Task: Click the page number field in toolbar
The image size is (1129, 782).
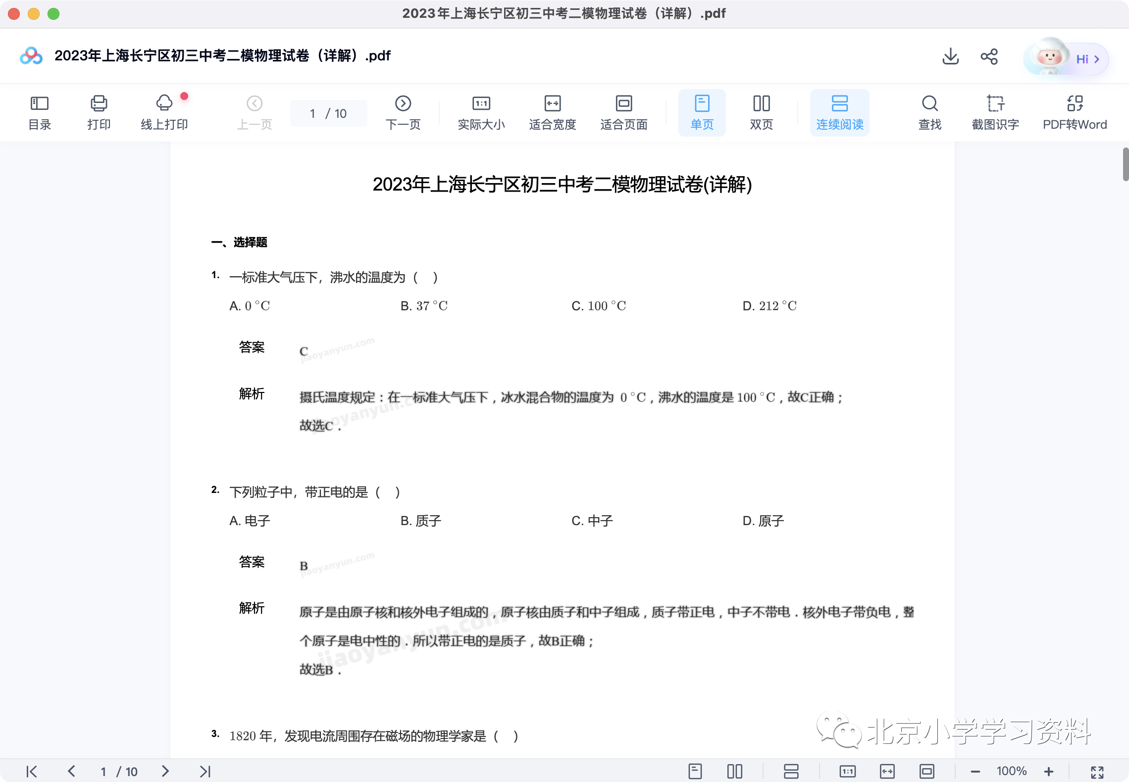Action: tap(328, 113)
